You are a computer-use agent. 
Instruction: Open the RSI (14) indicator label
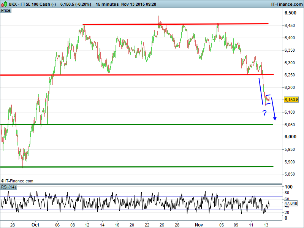9,187
